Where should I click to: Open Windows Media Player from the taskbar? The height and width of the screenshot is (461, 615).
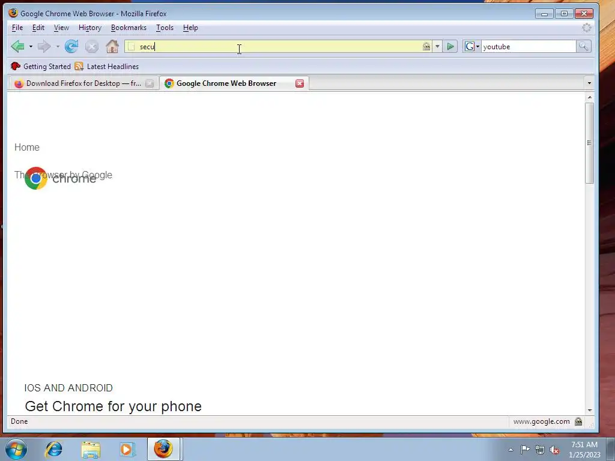click(127, 449)
